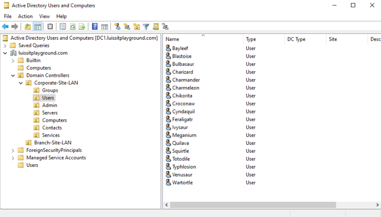Click the domain icon for luissitplayground.com

click(x=13, y=53)
